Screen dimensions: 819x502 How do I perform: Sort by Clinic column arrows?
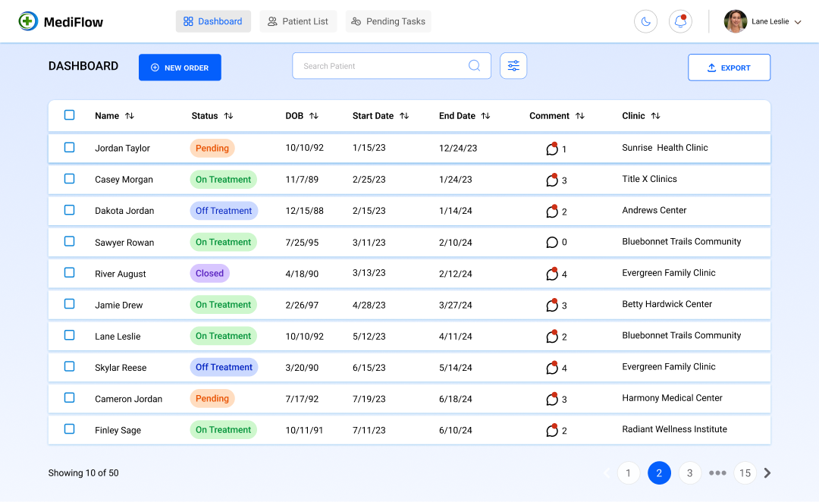(x=655, y=116)
